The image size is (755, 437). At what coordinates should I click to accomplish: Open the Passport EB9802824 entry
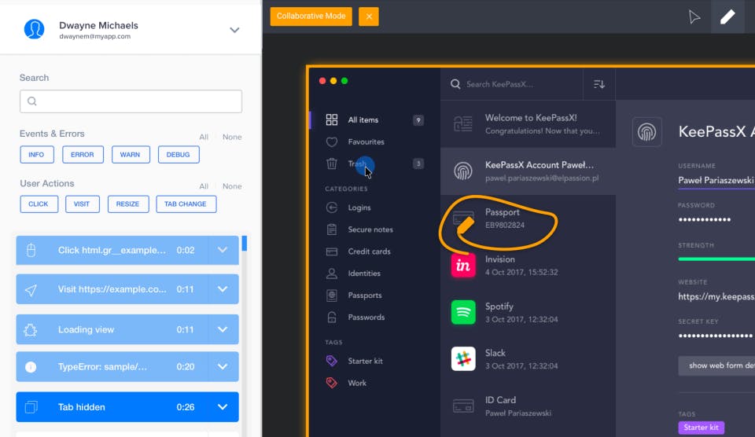point(528,218)
